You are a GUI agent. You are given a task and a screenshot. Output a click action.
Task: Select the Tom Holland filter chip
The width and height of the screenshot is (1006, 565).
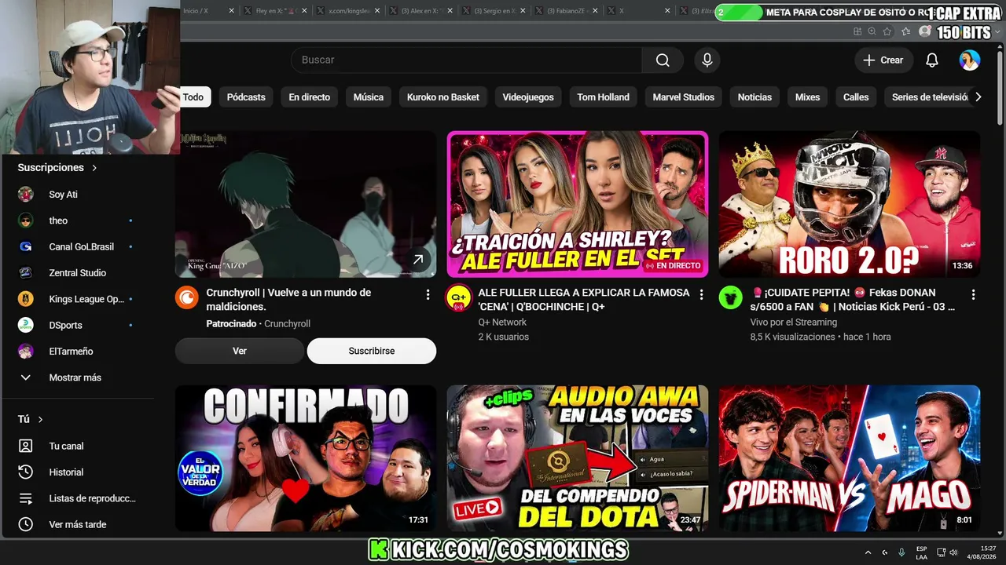point(603,97)
